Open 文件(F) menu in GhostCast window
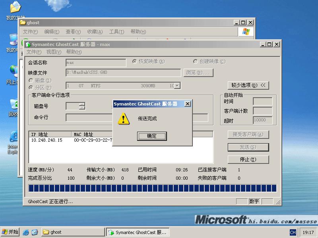This screenshot has height=238, width=318. point(34,52)
